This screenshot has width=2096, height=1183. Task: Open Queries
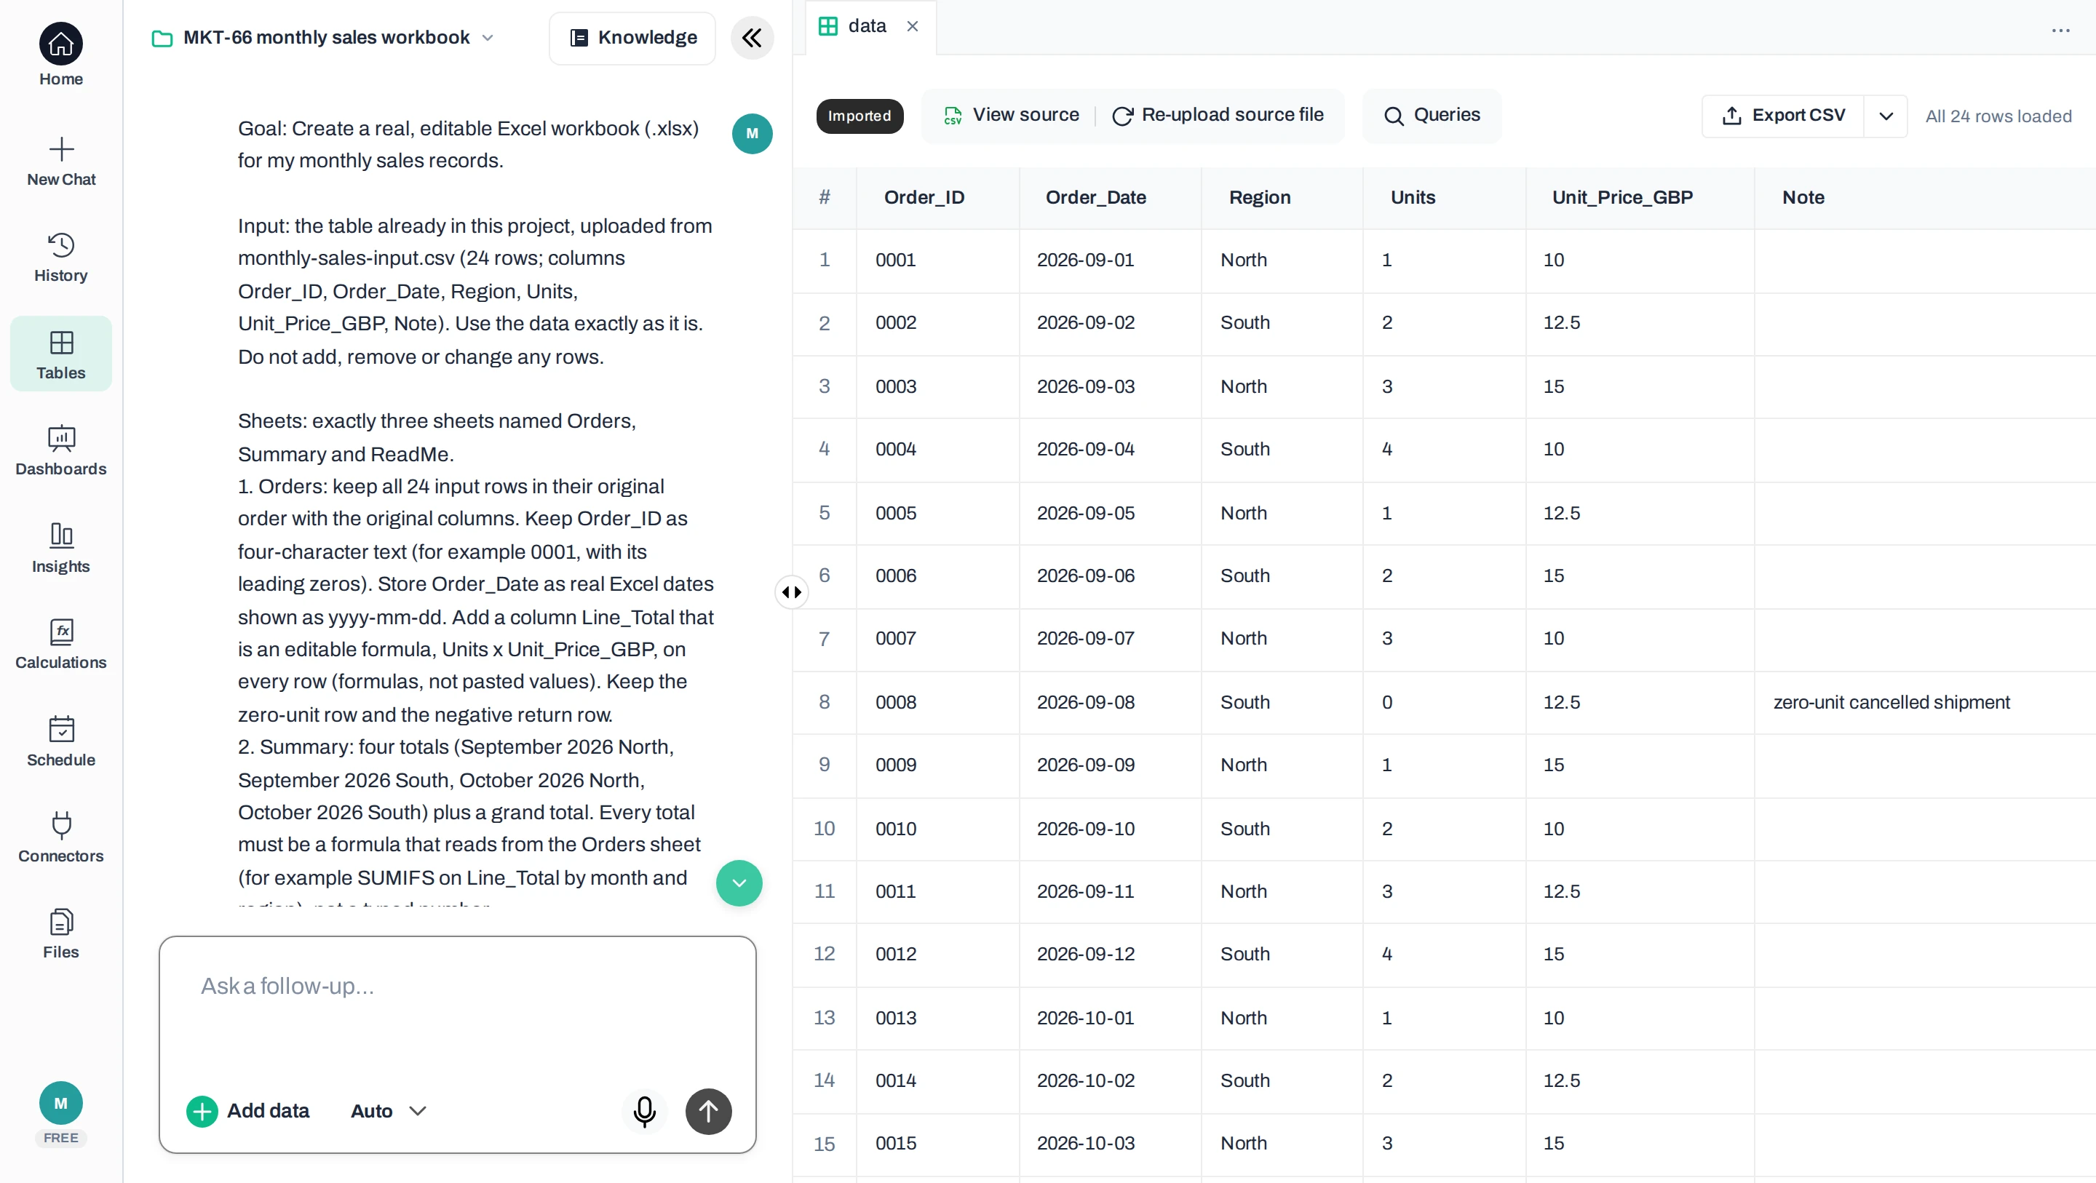point(1432,115)
